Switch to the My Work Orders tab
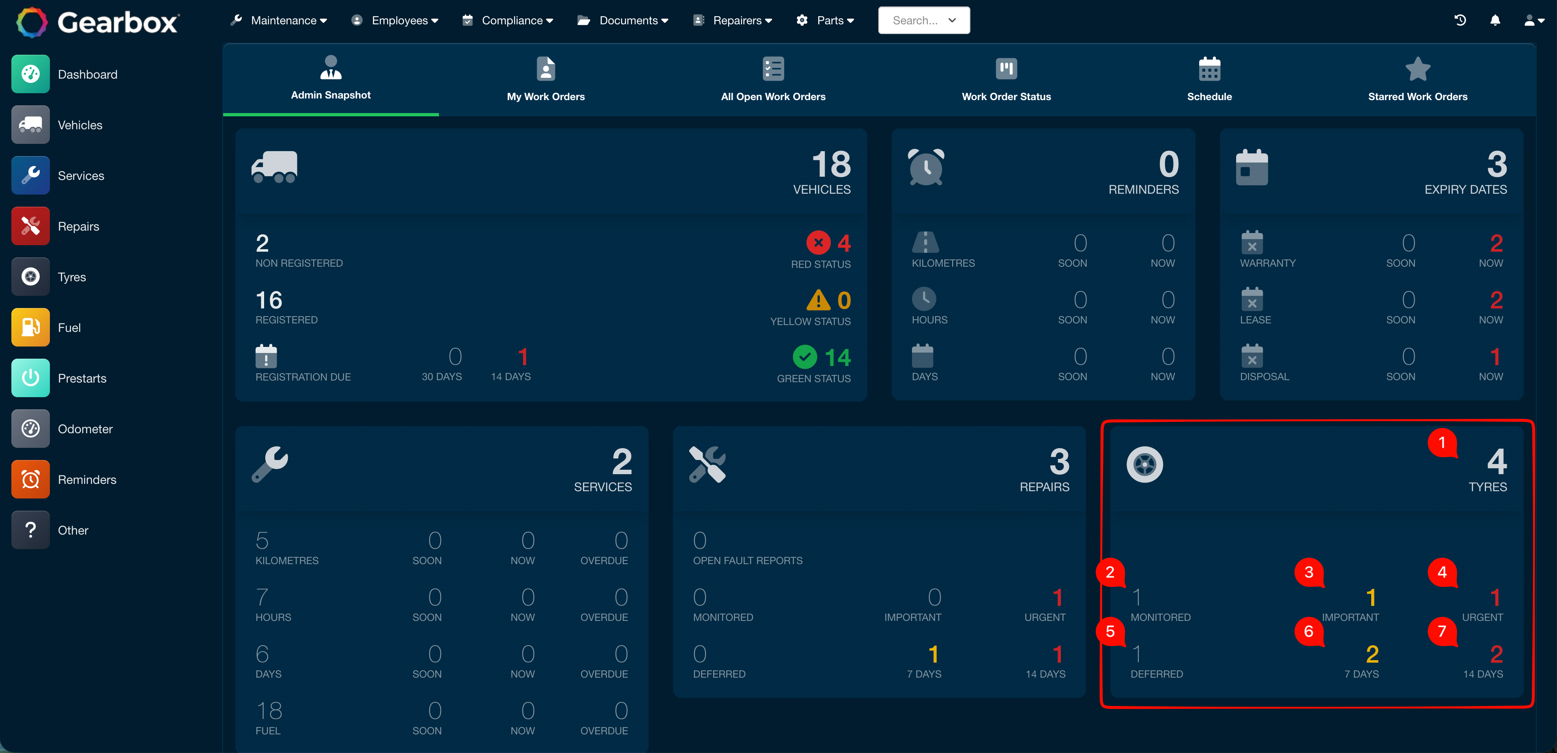1557x753 pixels. (x=546, y=79)
